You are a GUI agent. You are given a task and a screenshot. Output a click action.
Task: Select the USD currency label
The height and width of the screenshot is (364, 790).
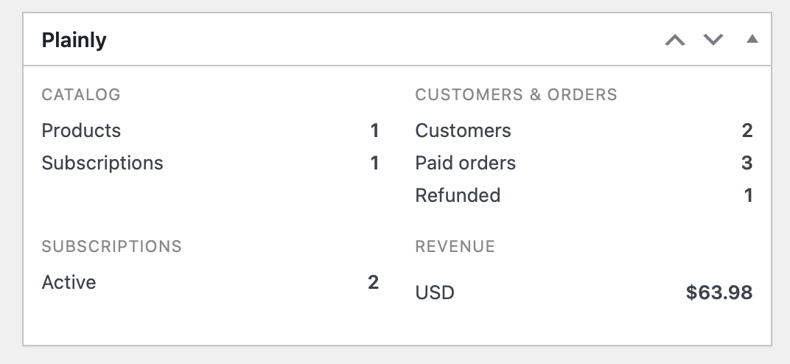pos(435,293)
